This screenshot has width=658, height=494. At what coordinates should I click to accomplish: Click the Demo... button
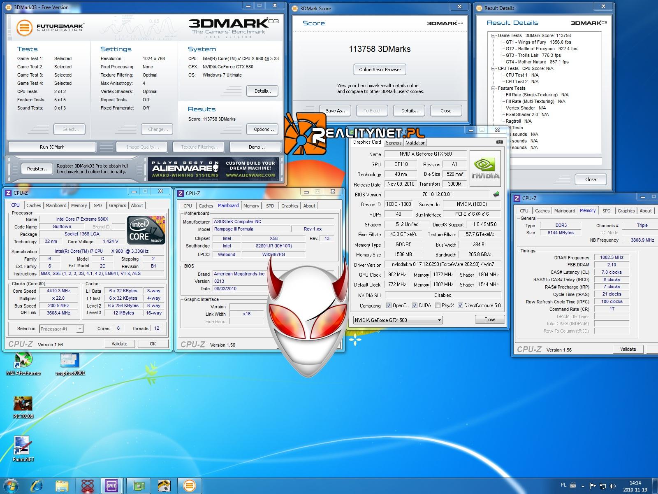(x=255, y=147)
